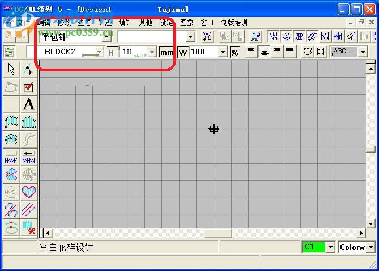Open the BLOCK2 font dropdown
The image size is (379, 271).
tap(99, 52)
